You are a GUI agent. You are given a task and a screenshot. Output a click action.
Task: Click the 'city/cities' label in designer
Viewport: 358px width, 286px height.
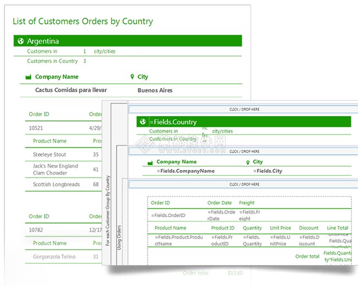coord(223,131)
